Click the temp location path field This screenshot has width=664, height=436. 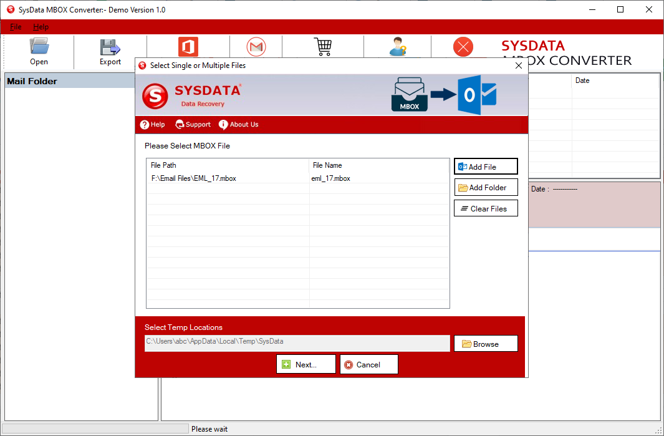[x=297, y=343]
